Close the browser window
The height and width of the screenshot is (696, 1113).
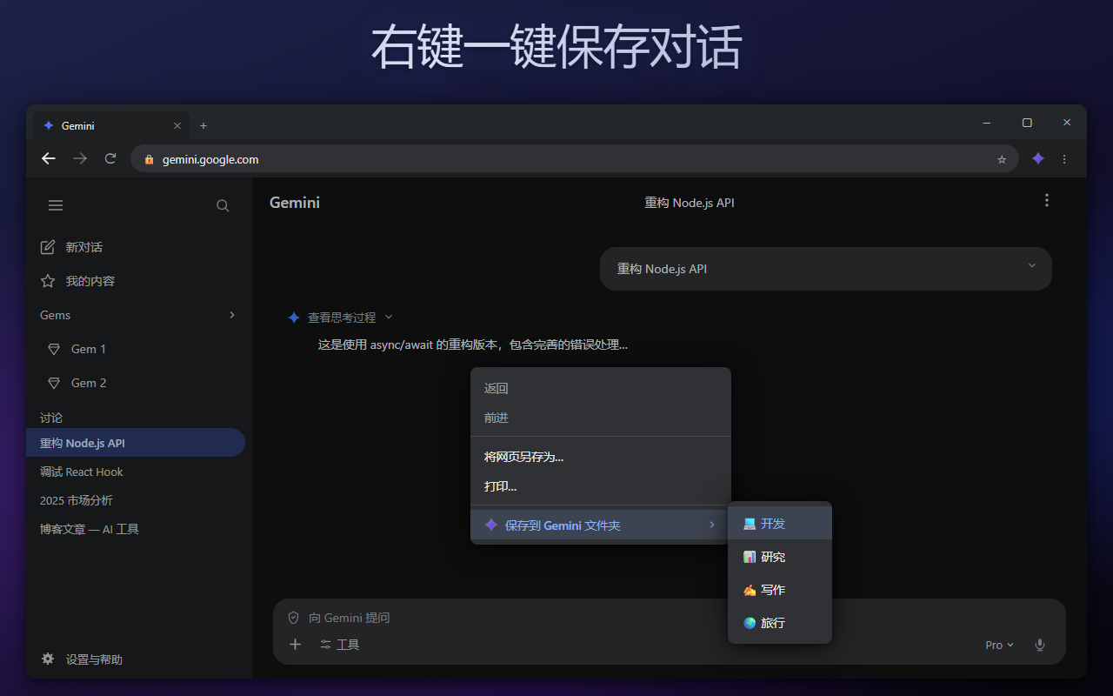pyautogui.click(x=1067, y=123)
